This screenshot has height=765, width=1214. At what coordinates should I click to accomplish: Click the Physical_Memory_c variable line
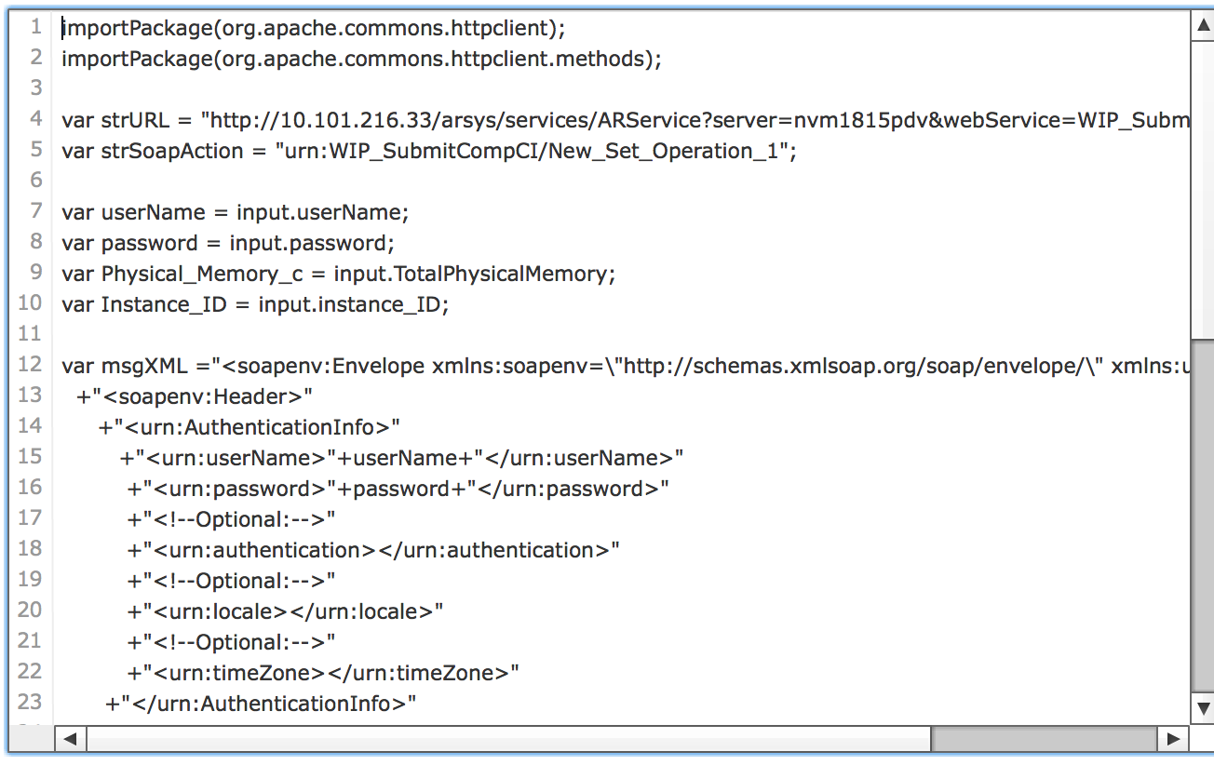pyautogui.click(x=339, y=275)
